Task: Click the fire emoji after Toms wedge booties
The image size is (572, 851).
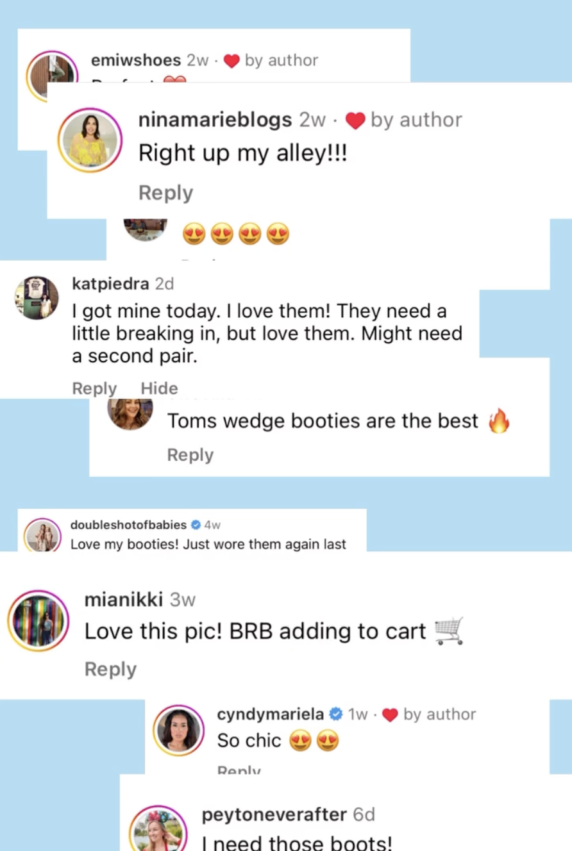Action: pos(498,422)
